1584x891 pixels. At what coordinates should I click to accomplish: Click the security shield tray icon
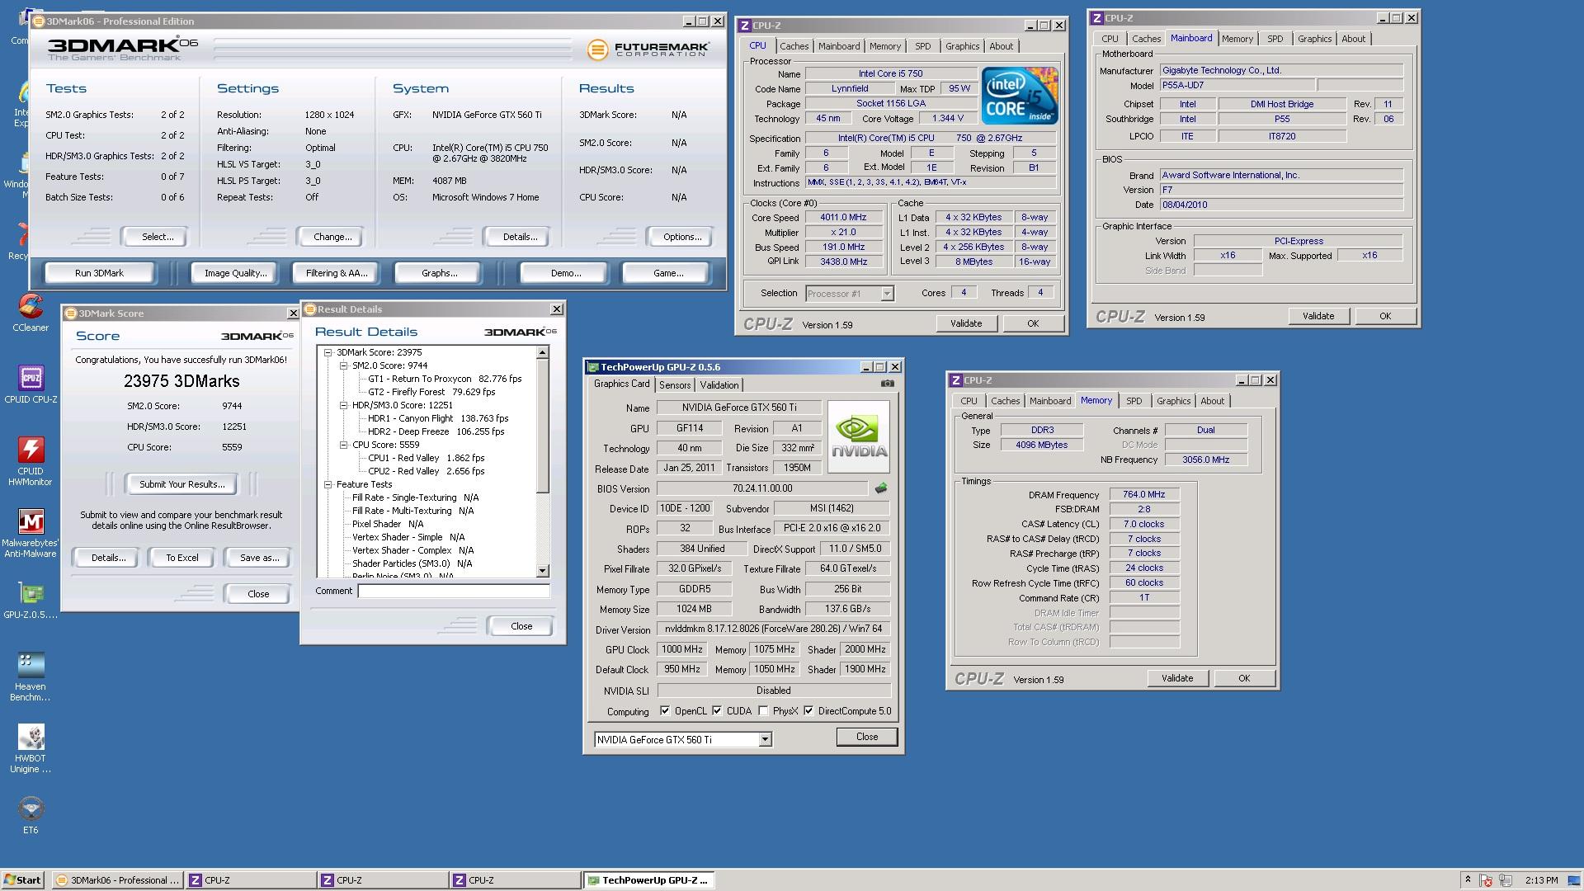(x=1486, y=880)
